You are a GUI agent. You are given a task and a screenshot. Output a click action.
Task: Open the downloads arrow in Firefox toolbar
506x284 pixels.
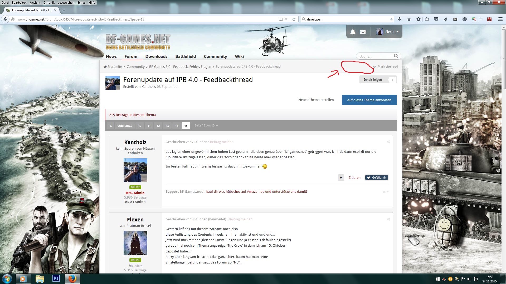[x=400, y=19]
